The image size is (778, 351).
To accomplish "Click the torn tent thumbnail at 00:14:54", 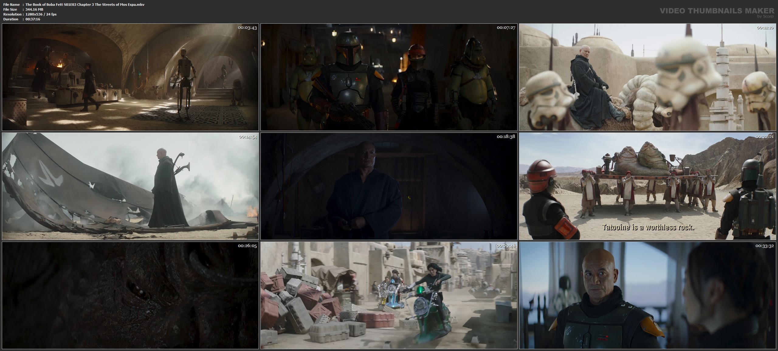I will coord(130,186).
